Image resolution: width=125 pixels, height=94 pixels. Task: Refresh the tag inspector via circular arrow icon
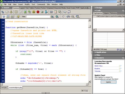(x=118, y=50)
